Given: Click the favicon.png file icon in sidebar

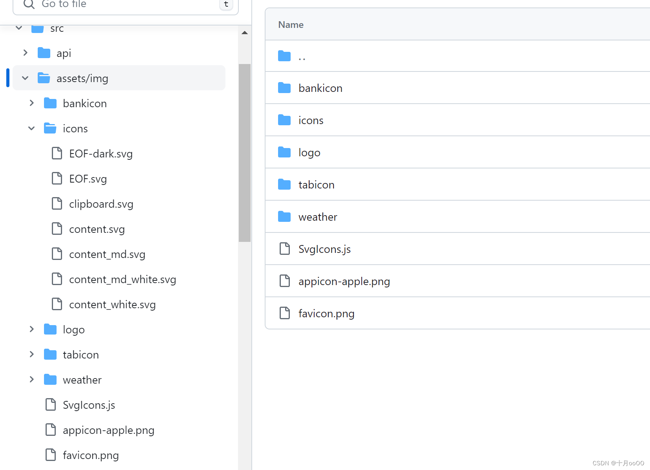Looking at the screenshot, I should (51, 455).
